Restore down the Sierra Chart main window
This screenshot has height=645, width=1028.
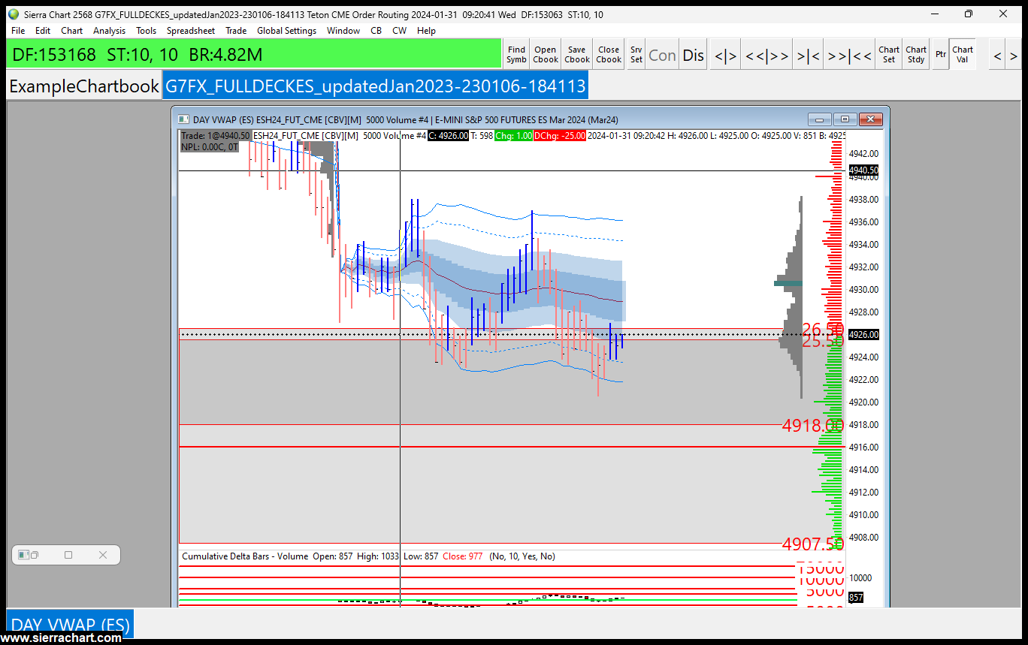(969, 14)
